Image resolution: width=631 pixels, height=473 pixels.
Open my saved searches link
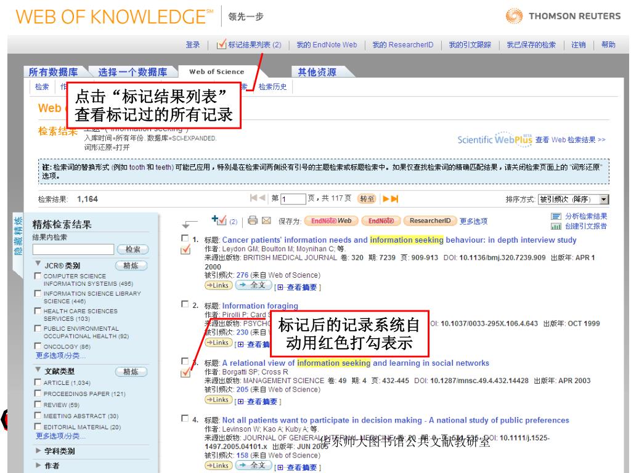click(x=531, y=44)
